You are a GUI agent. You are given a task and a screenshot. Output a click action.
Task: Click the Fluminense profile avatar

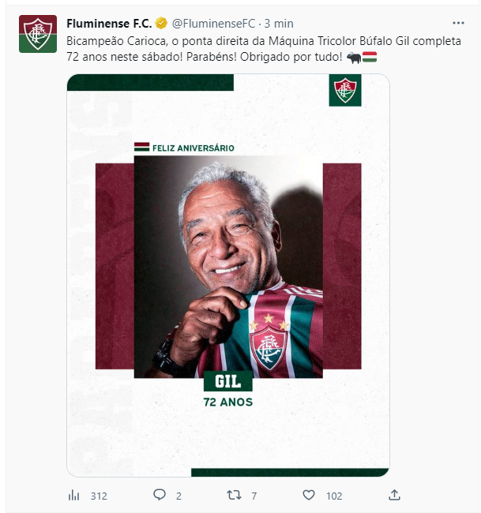point(38,34)
